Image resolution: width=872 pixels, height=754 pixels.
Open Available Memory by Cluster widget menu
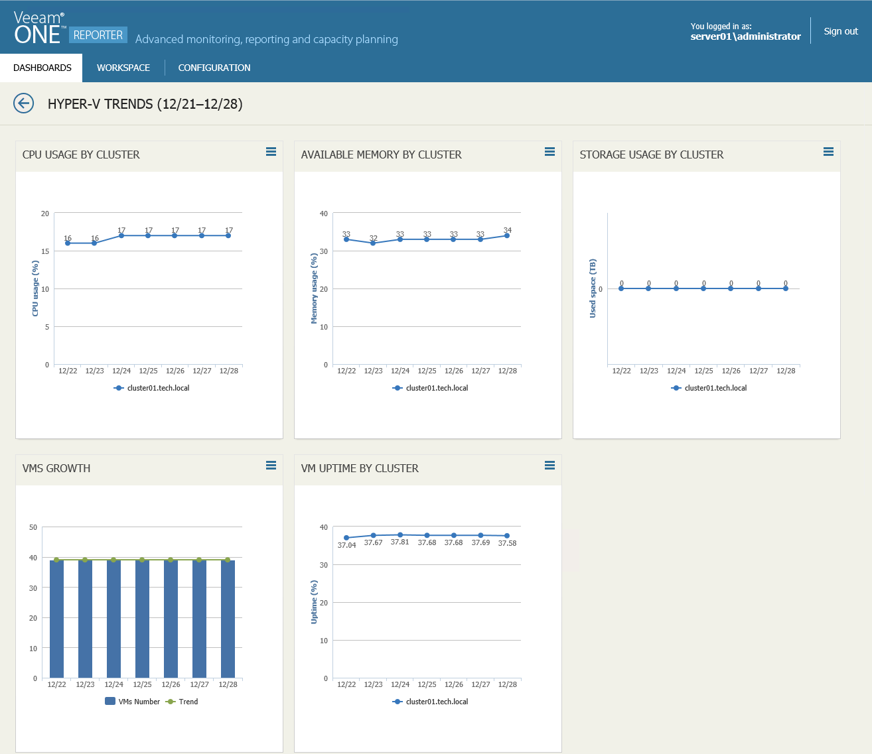549,152
